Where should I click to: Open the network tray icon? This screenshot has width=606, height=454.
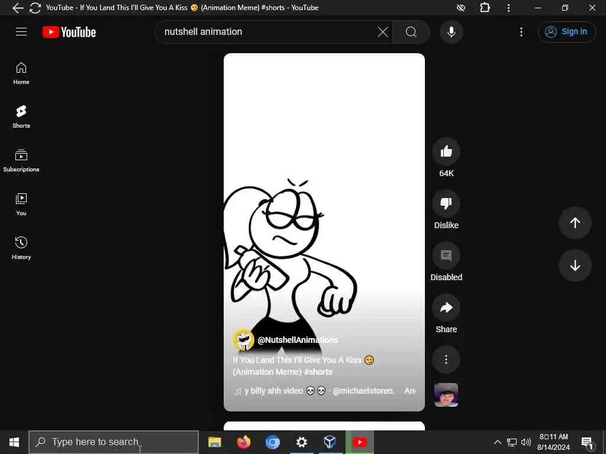(x=512, y=442)
